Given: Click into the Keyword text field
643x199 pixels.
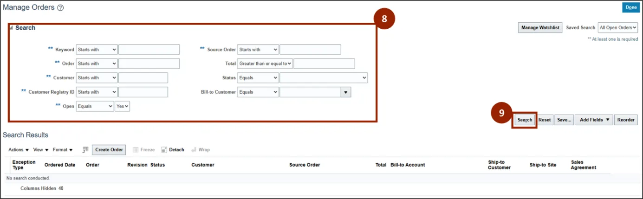Looking at the screenshot, I should 149,50.
